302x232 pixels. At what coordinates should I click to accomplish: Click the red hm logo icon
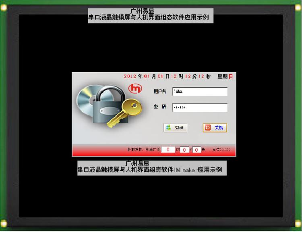[135, 89]
